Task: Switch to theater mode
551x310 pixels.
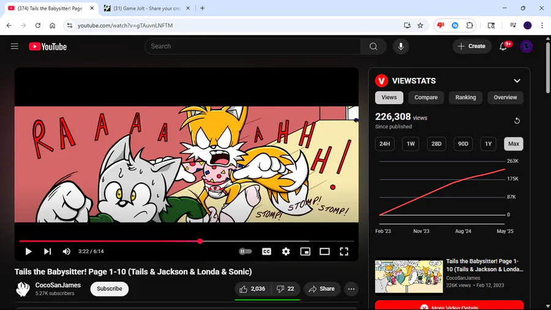Action: (324, 251)
